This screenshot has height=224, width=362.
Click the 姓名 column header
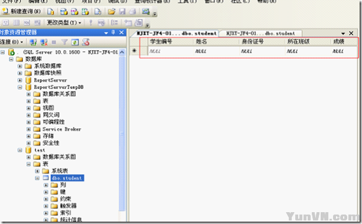[x=216, y=41]
